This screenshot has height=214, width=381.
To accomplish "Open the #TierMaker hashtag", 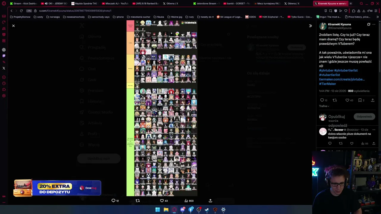I will (327, 84).
